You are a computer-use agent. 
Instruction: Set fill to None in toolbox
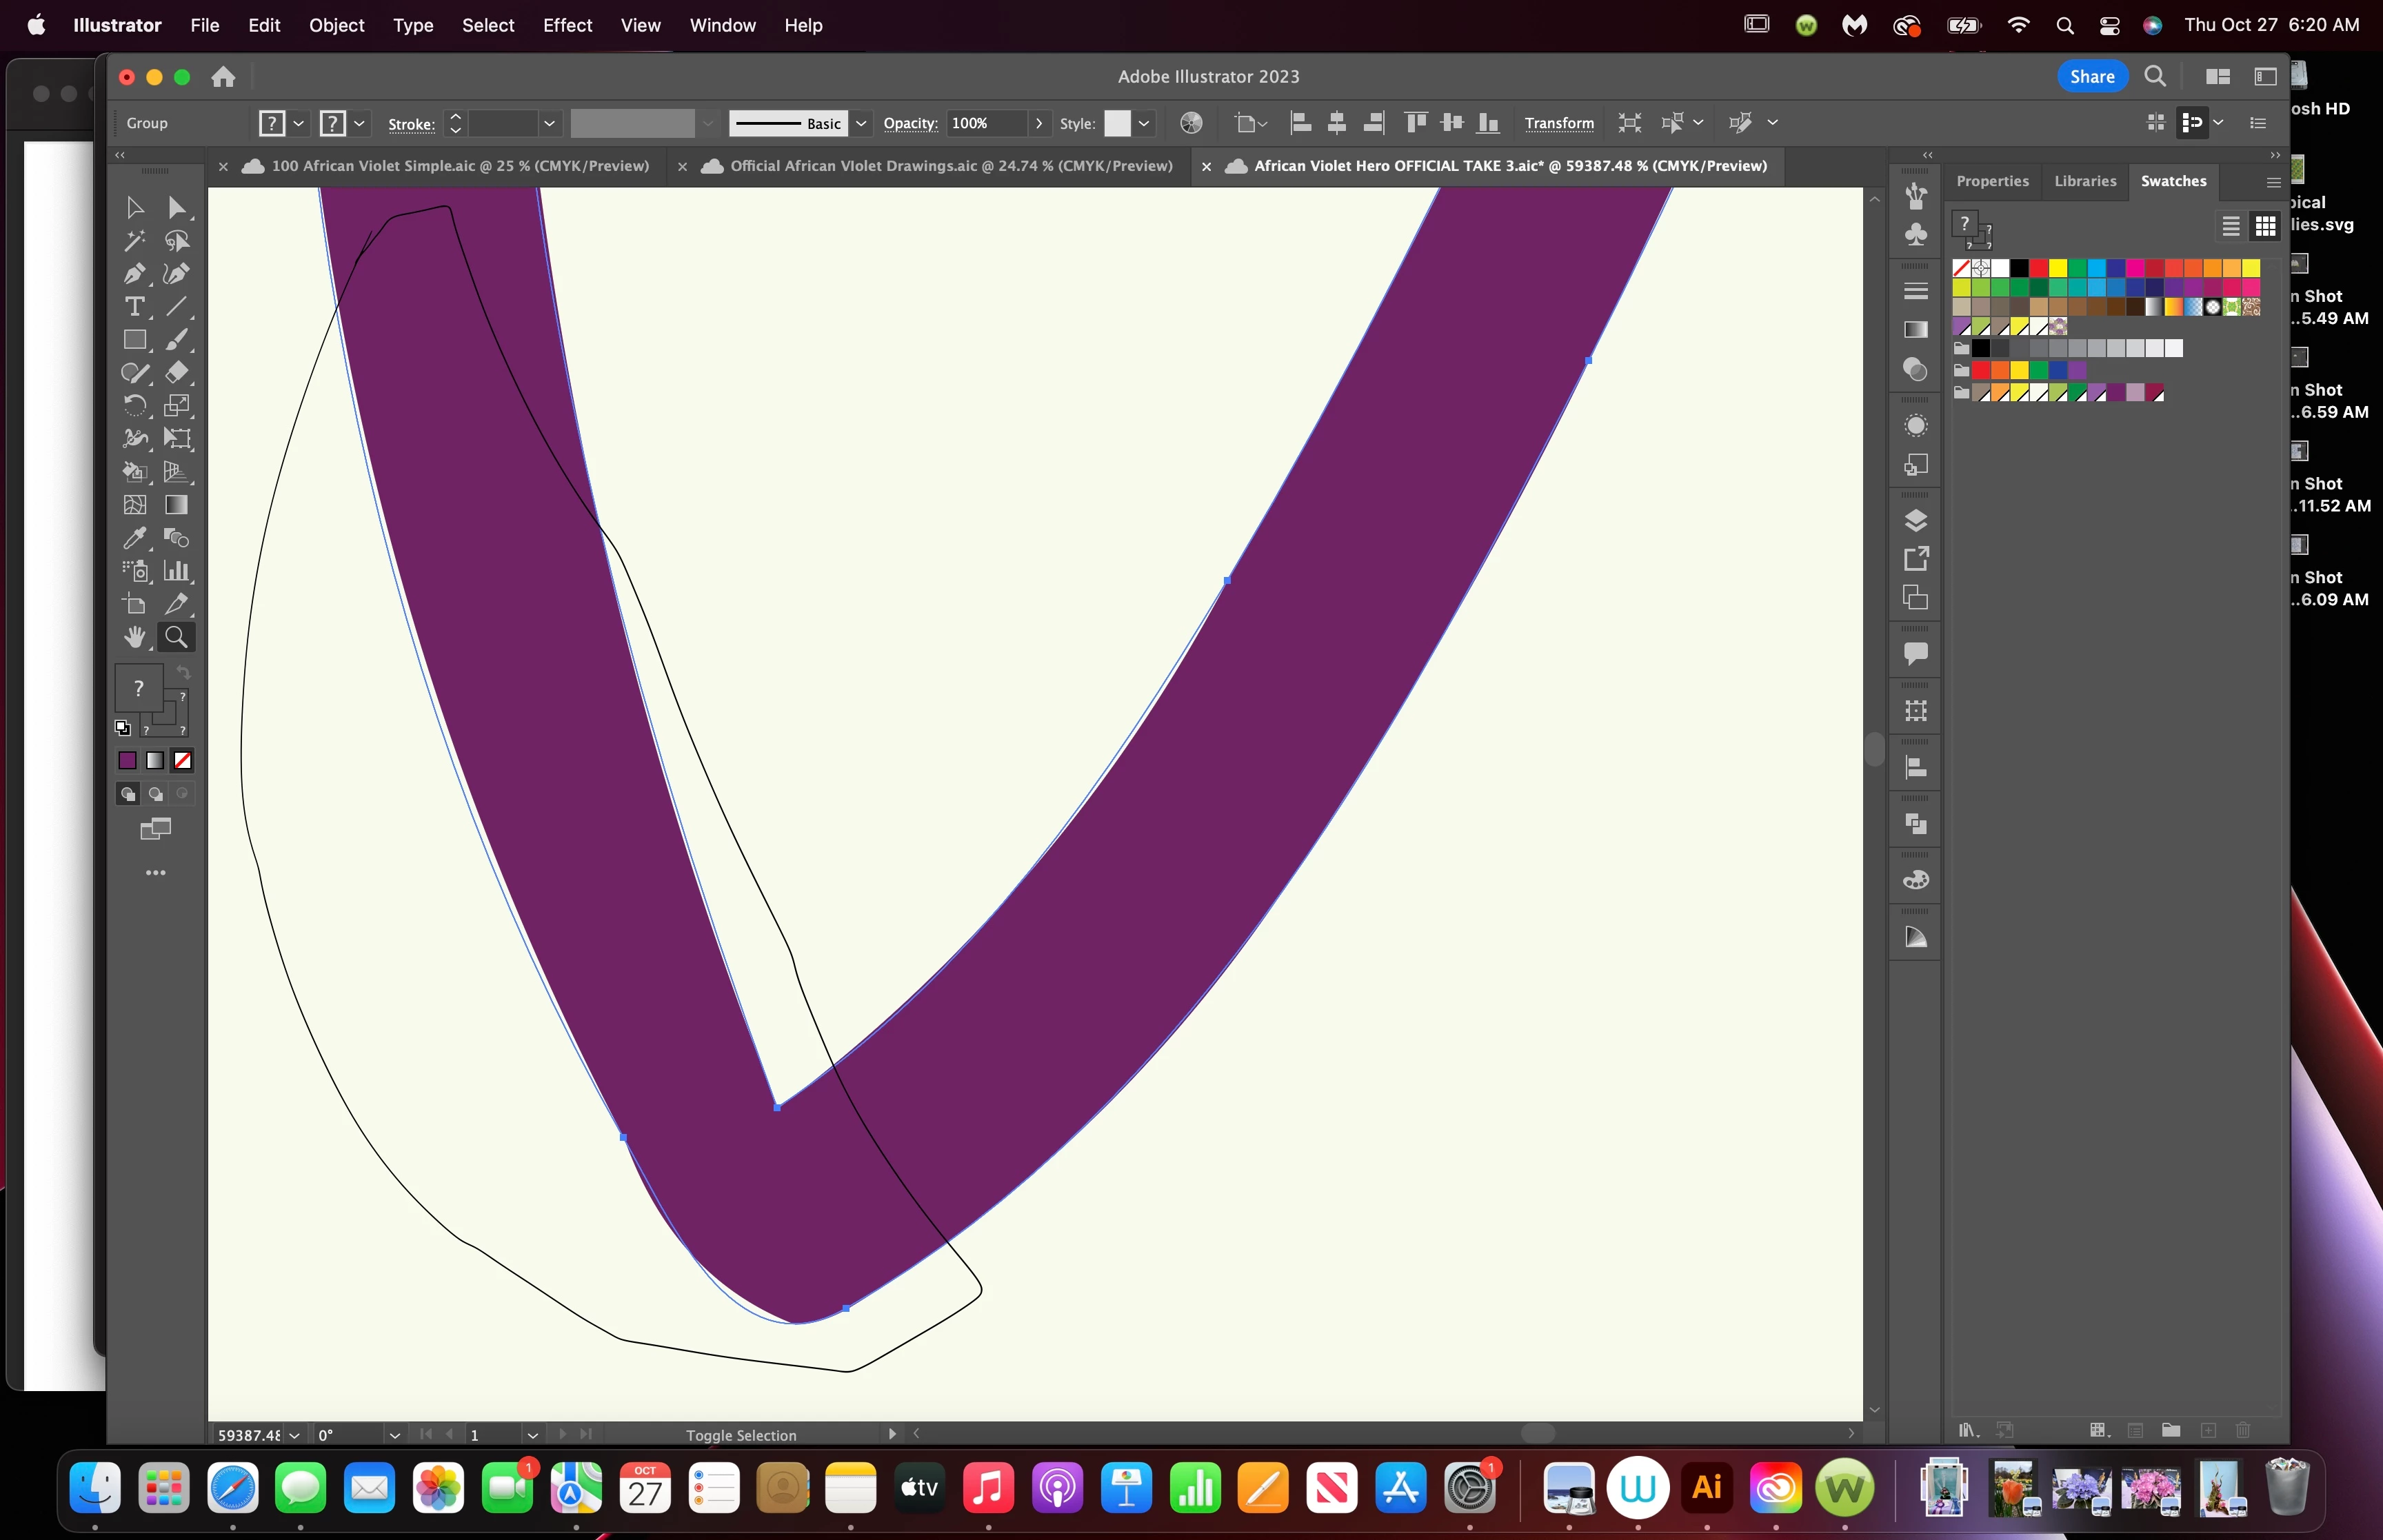pyautogui.click(x=182, y=761)
